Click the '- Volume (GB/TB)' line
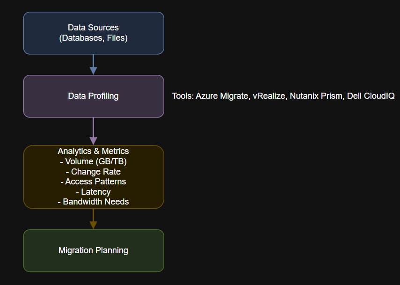 (94, 161)
